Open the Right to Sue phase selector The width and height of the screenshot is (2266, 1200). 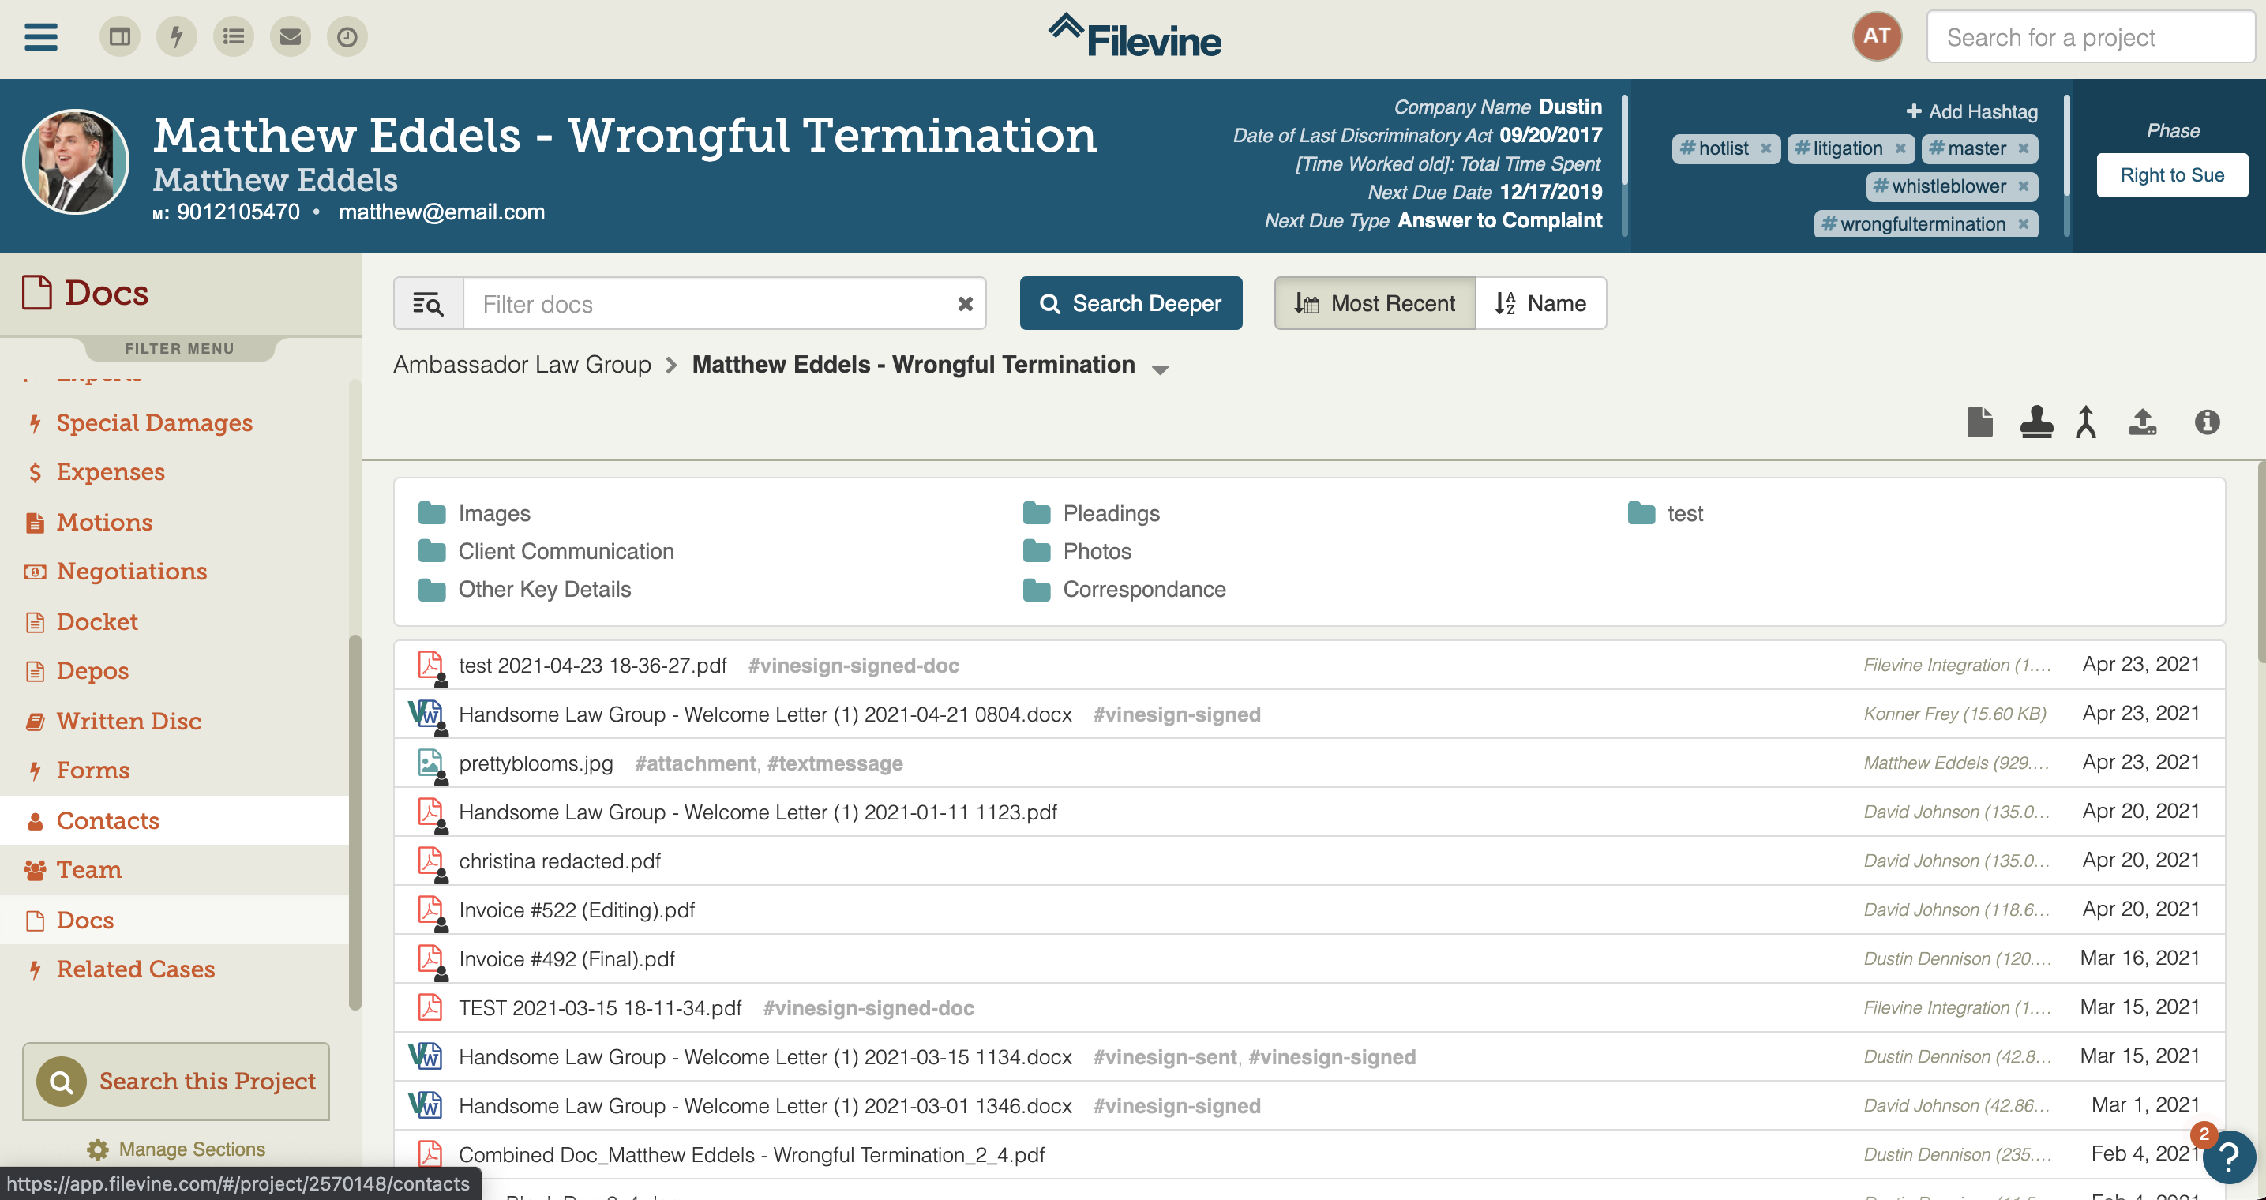(2171, 175)
